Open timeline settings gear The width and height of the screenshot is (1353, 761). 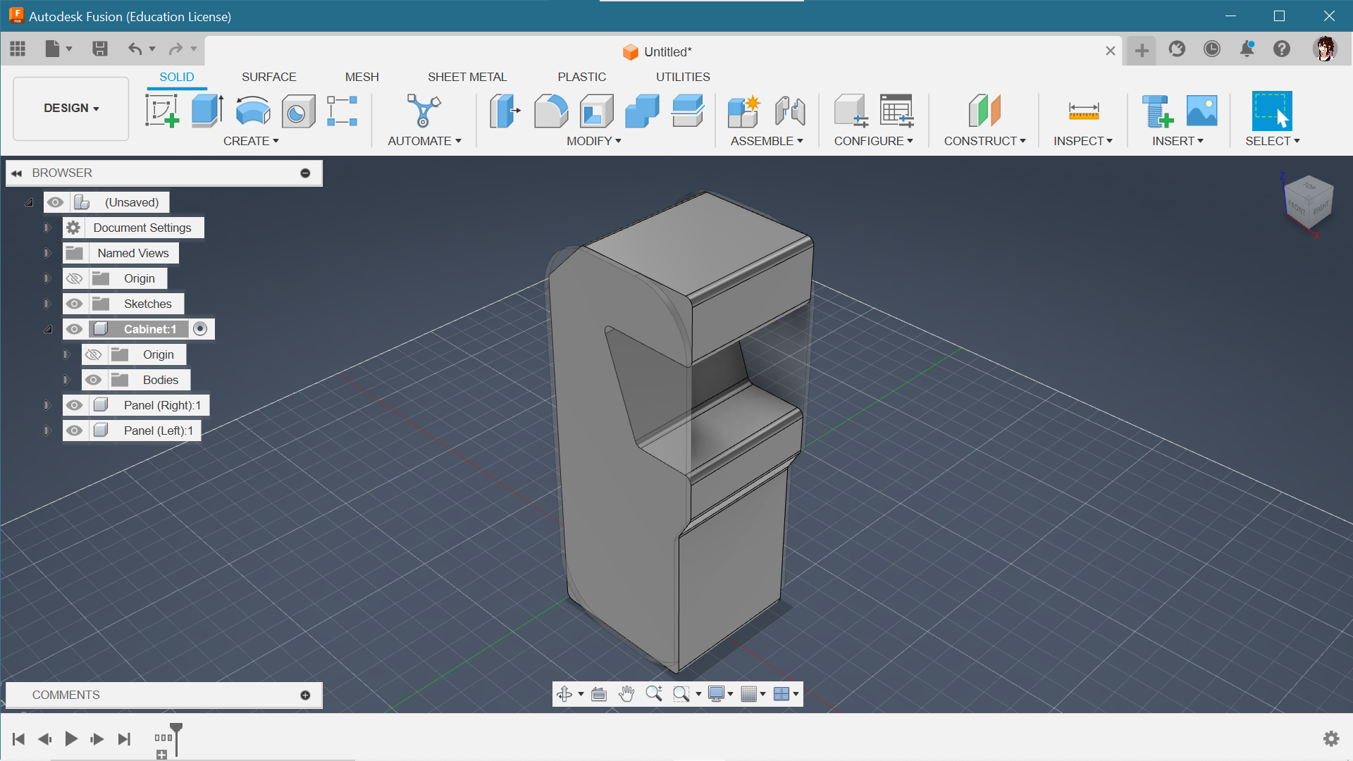tap(1331, 738)
